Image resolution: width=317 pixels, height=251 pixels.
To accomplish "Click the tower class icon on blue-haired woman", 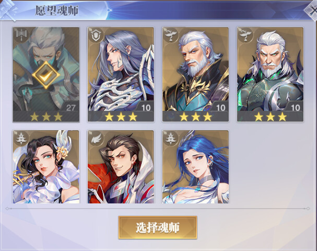I will click(x=170, y=138).
